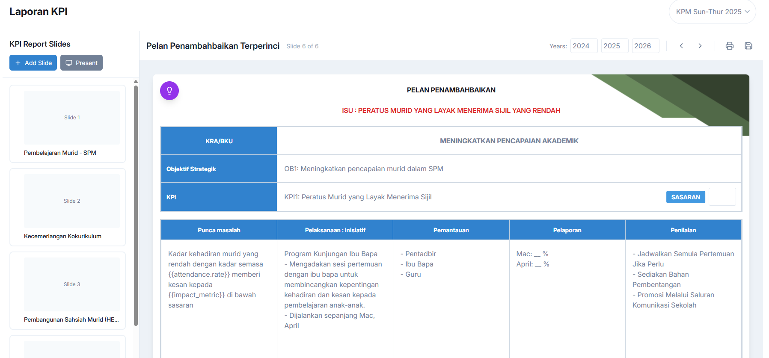The image size is (769, 358).
Task: Start presentation with Present button
Action: tap(81, 63)
